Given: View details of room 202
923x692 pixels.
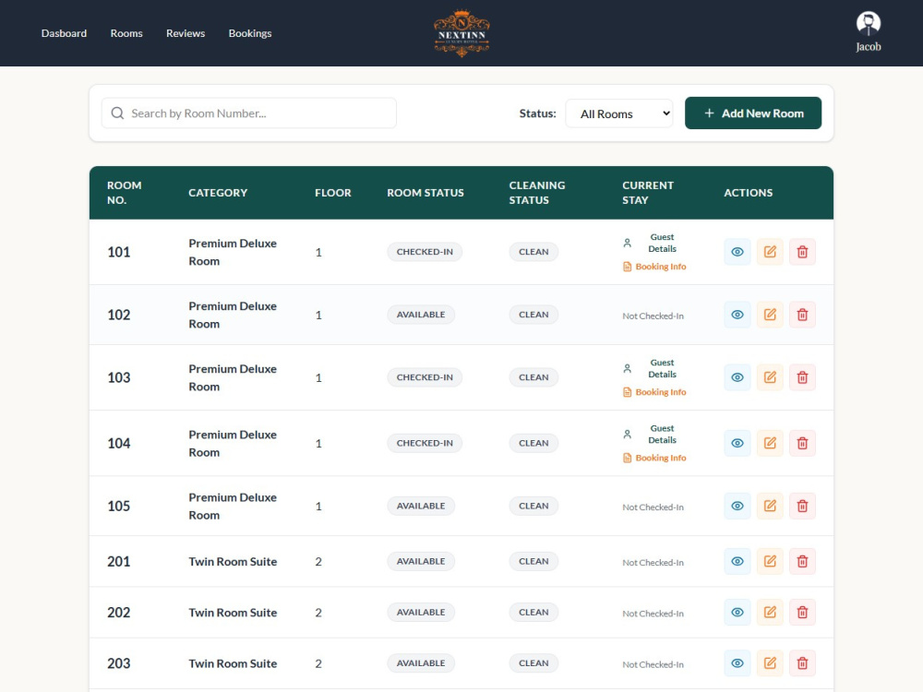Looking at the screenshot, I should 737,613.
